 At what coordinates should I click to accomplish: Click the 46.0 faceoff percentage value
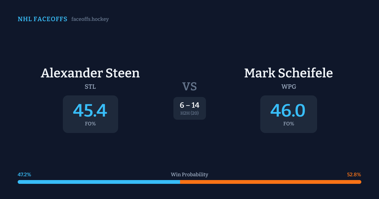point(288,111)
